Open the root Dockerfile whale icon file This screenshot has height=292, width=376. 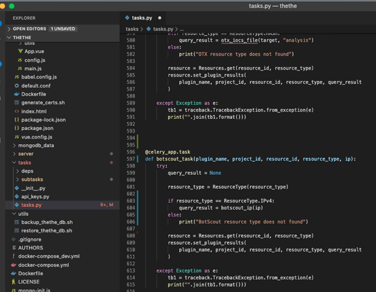pos(32,274)
